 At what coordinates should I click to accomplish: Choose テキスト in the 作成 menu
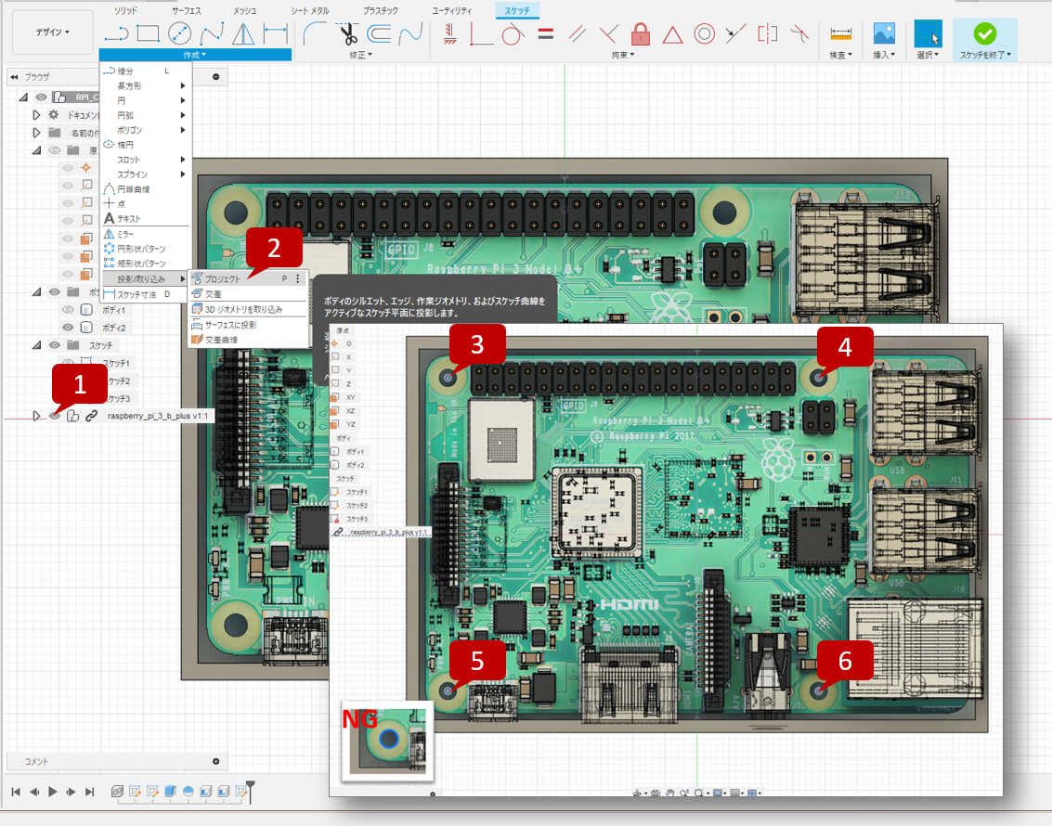[129, 219]
